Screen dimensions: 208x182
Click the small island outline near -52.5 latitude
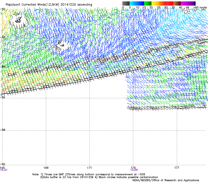click(x=62, y=45)
